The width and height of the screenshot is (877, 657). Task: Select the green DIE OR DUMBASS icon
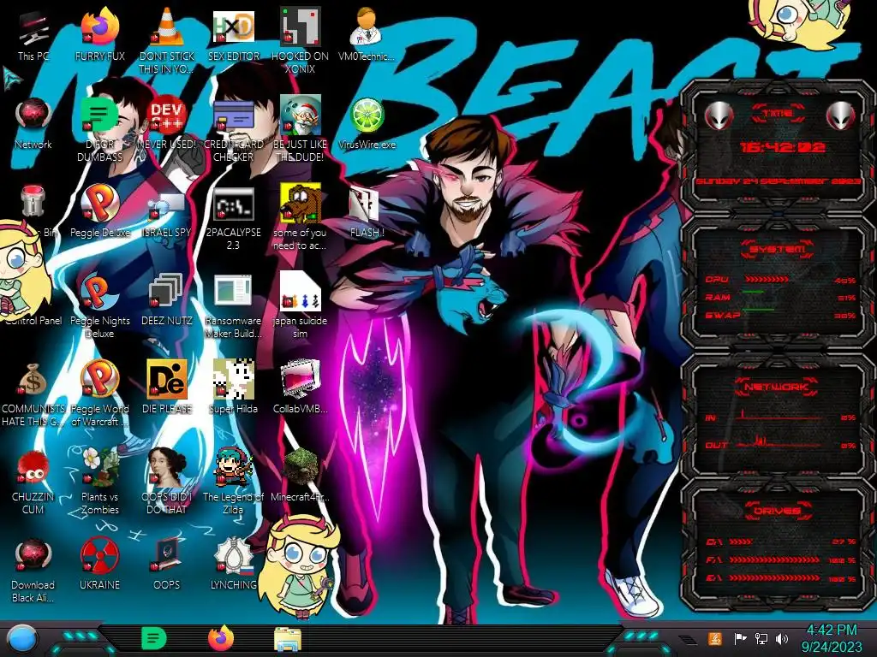click(x=99, y=128)
